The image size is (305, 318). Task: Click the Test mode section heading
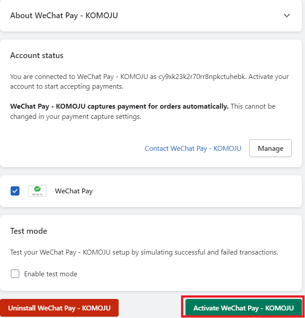tap(29, 231)
